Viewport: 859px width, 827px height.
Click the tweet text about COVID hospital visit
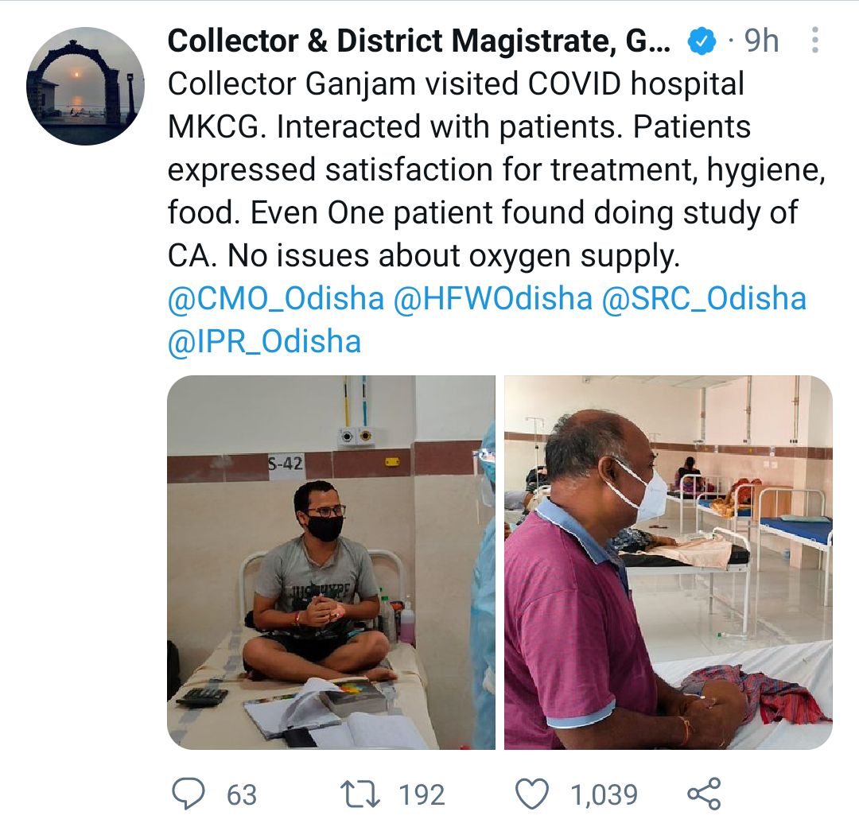496,170
